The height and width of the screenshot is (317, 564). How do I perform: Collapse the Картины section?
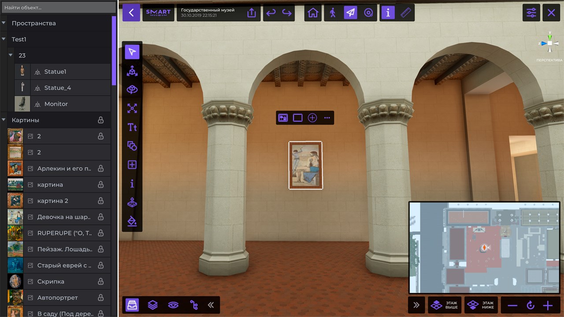click(x=4, y=120)
